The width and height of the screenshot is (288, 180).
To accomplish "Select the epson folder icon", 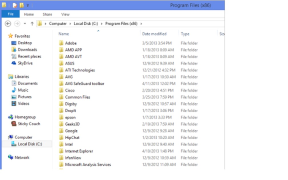I will pyautogui.click(x=61, y=118).
